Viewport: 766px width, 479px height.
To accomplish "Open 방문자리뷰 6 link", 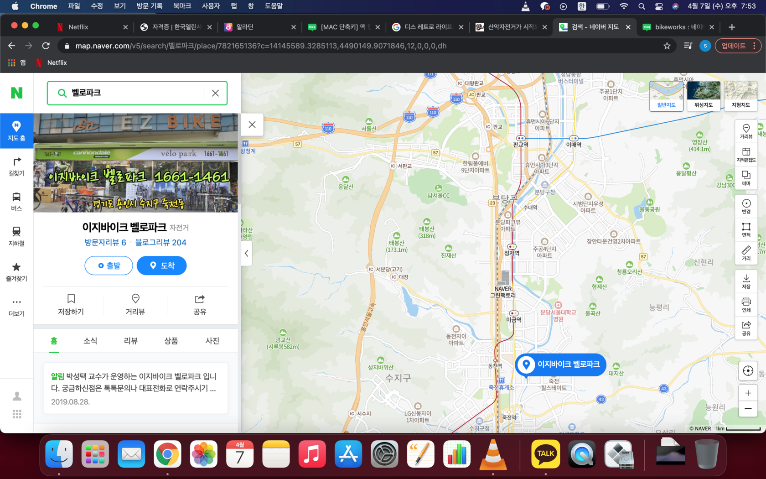I will coord(105,242).
